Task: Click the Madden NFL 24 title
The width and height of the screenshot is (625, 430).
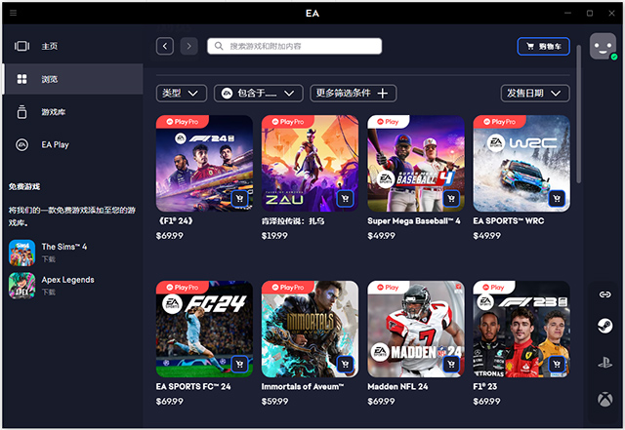Action: pos(397,386)
